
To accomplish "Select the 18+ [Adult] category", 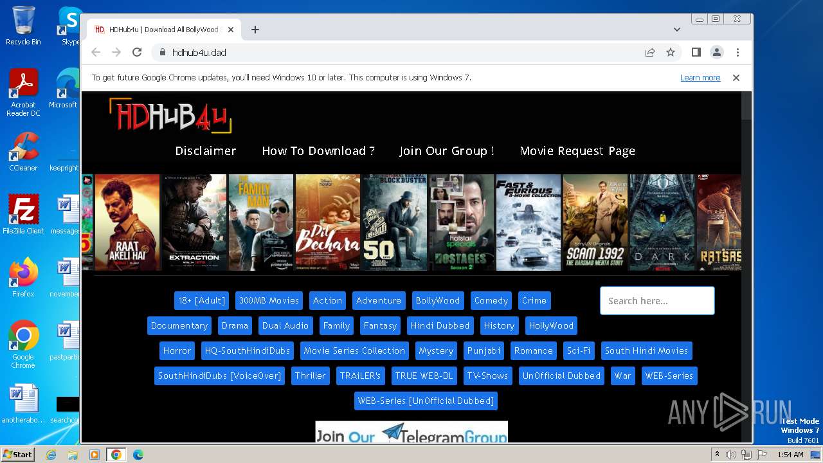I will [x=202, y=301].
